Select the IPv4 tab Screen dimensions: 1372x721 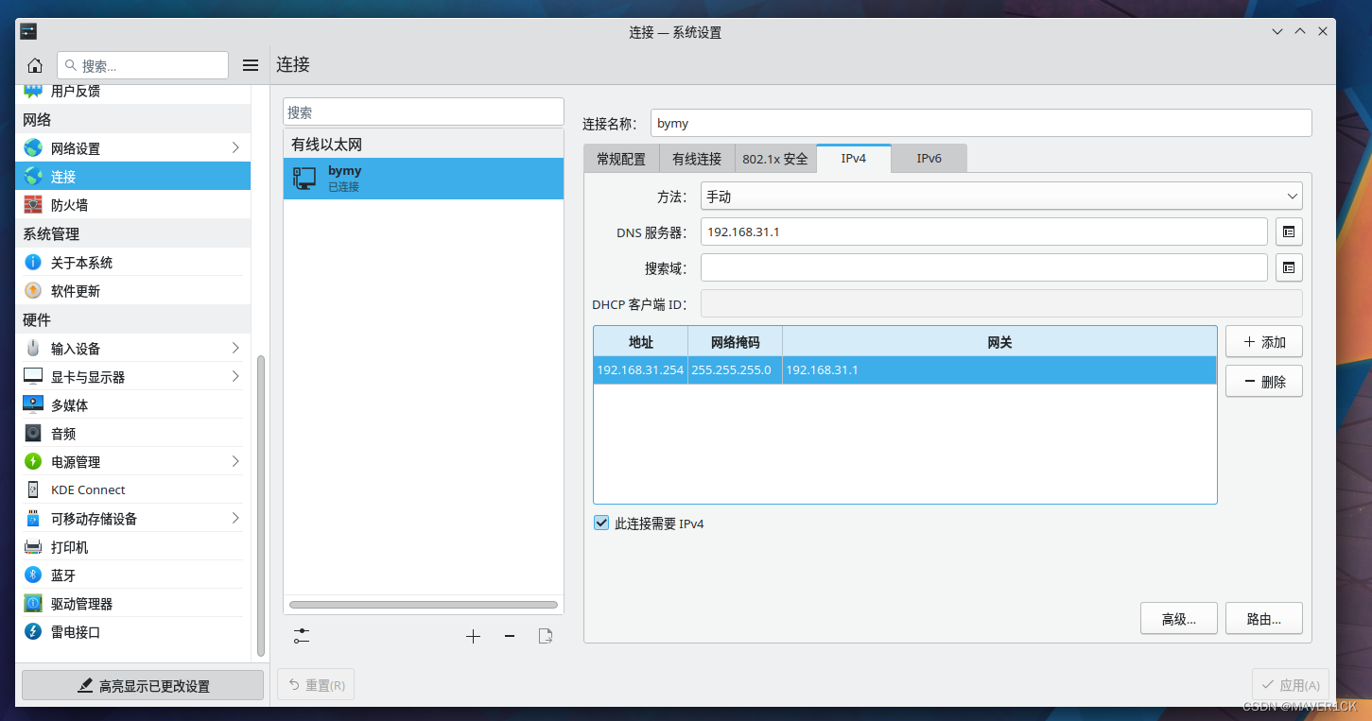pyautogui.click(x=854, y=158)
